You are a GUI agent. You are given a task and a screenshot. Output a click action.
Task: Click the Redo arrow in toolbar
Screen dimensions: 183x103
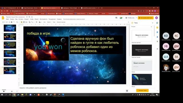tap(9, 22)
